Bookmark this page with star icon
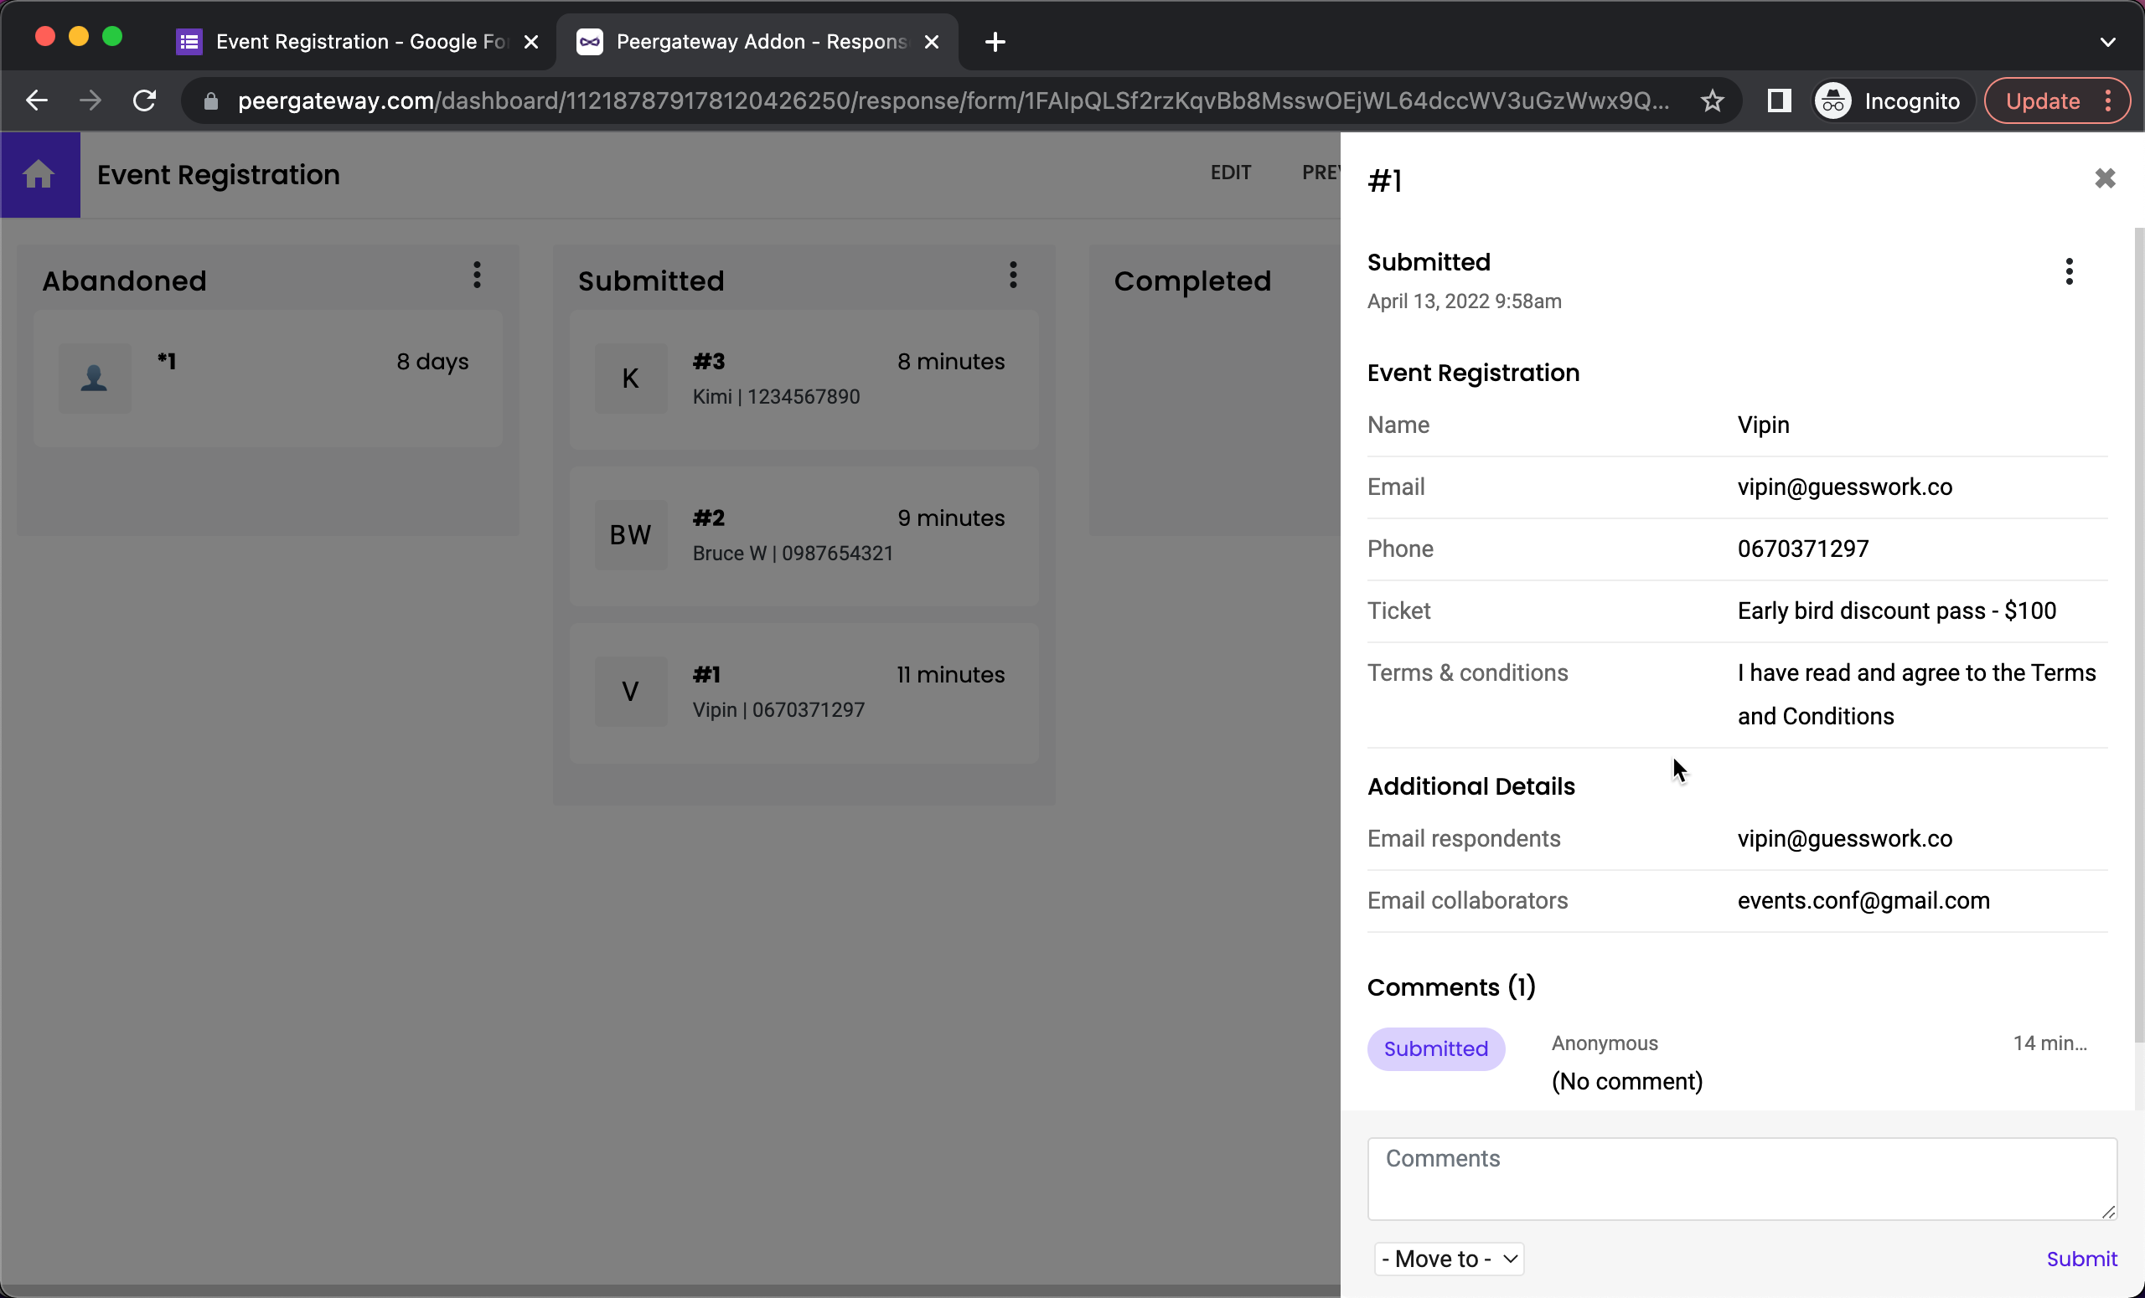This screenshot has height=1298, width=2145. 1712,101
